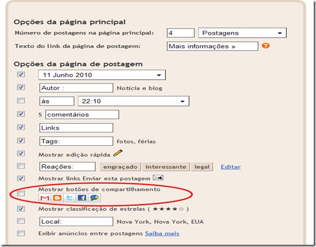Toggle the date 11 Junho 2010 checkbox
This screenshot has height=247, width=316.
point(21,74)
